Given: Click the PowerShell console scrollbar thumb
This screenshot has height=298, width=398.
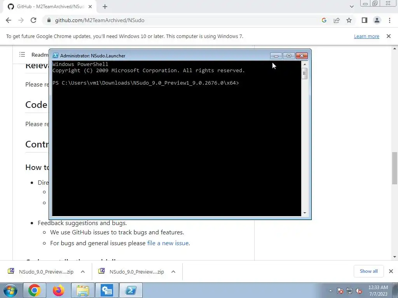Looking at the screenshot, I should [305, 73].
